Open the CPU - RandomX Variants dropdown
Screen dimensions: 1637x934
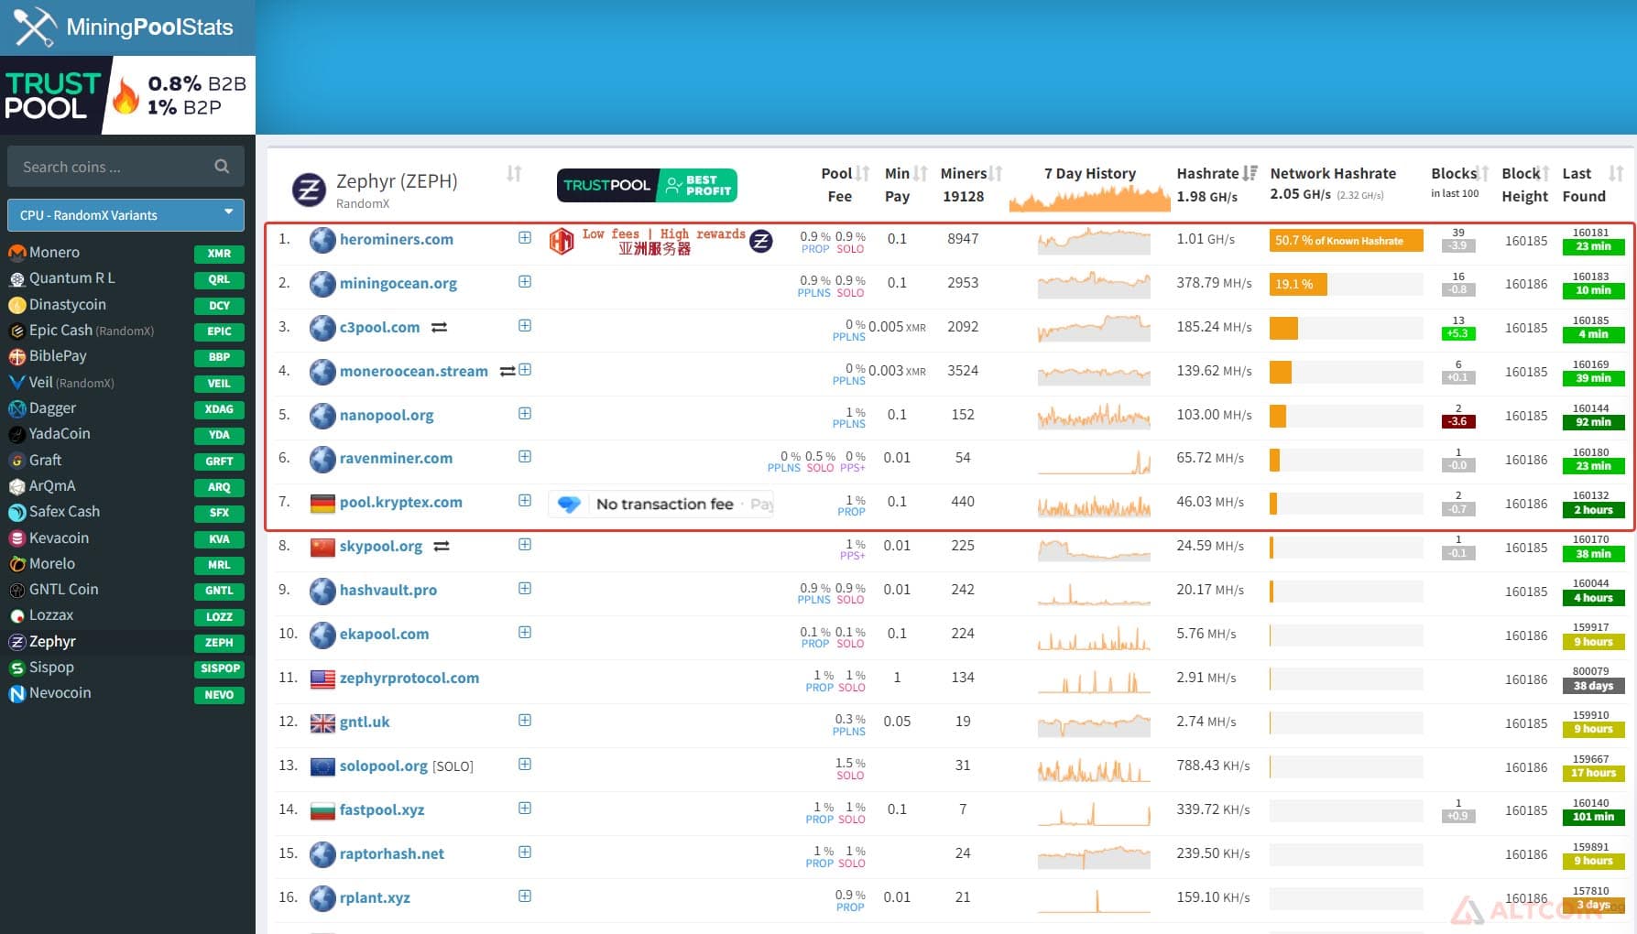(x=126, y=214)
